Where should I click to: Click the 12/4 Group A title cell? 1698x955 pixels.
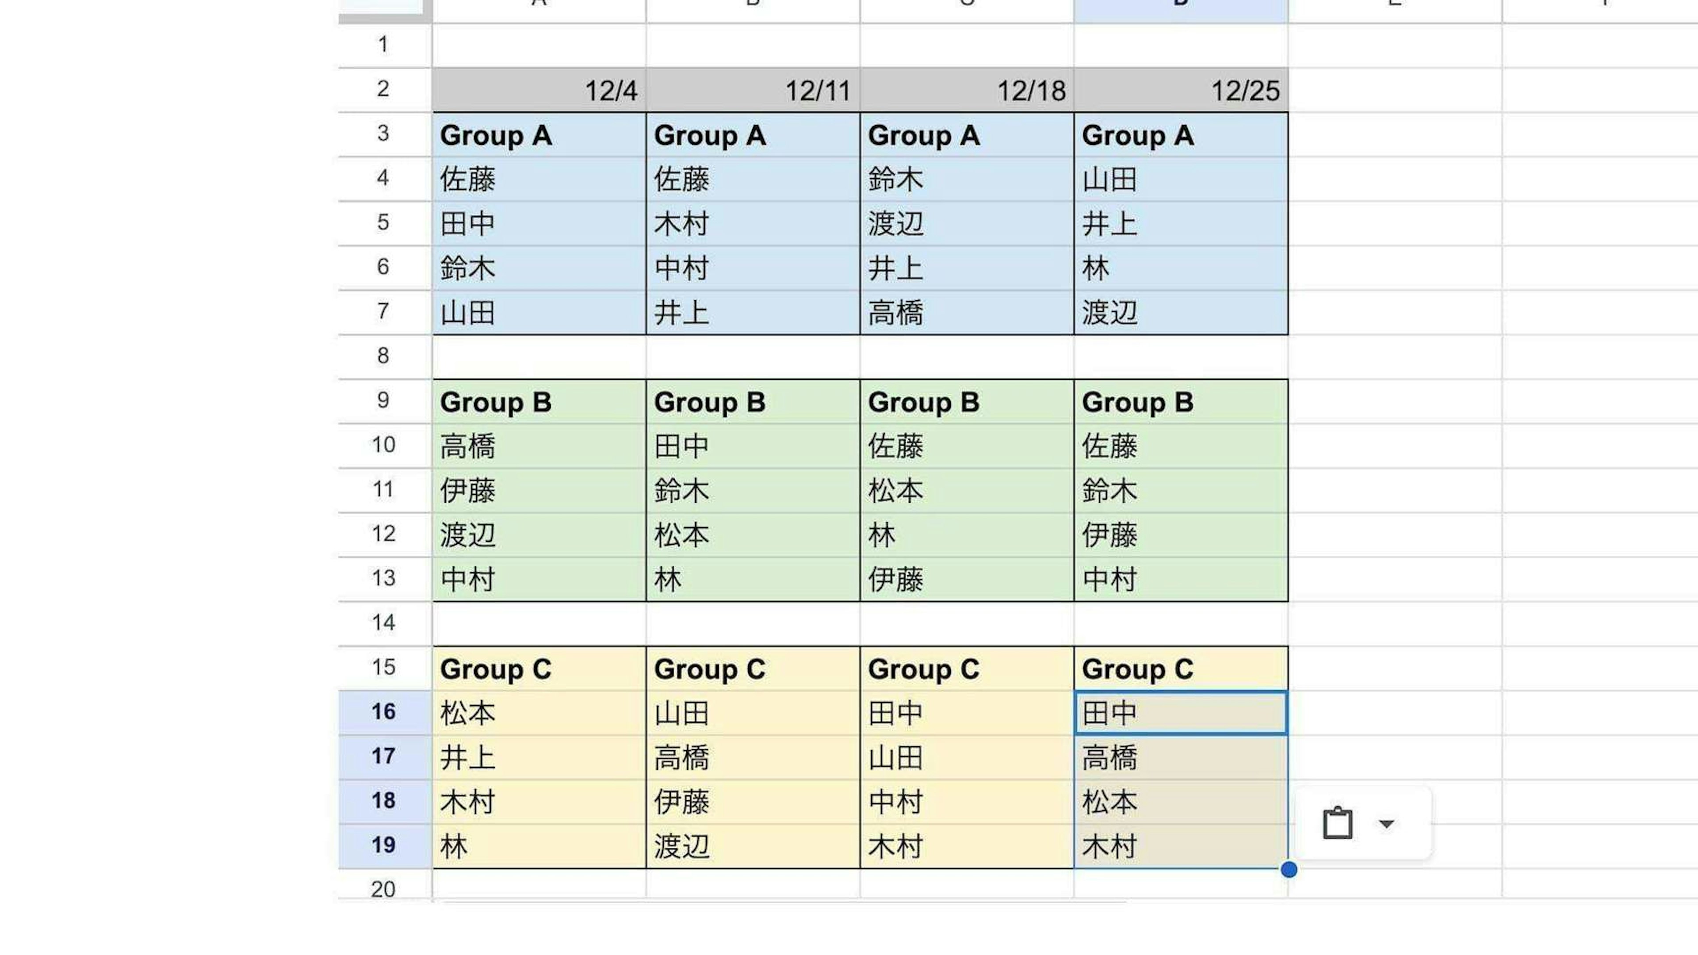click(539, 135)
